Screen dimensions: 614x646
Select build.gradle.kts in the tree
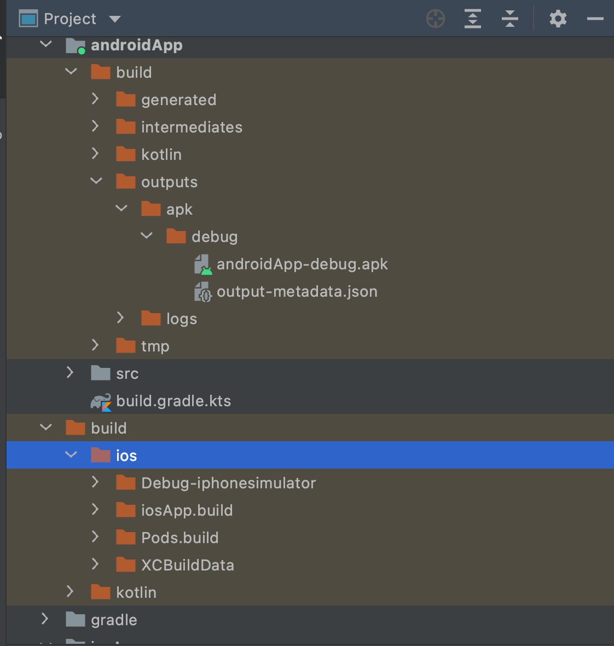click(x=173, y=401)
